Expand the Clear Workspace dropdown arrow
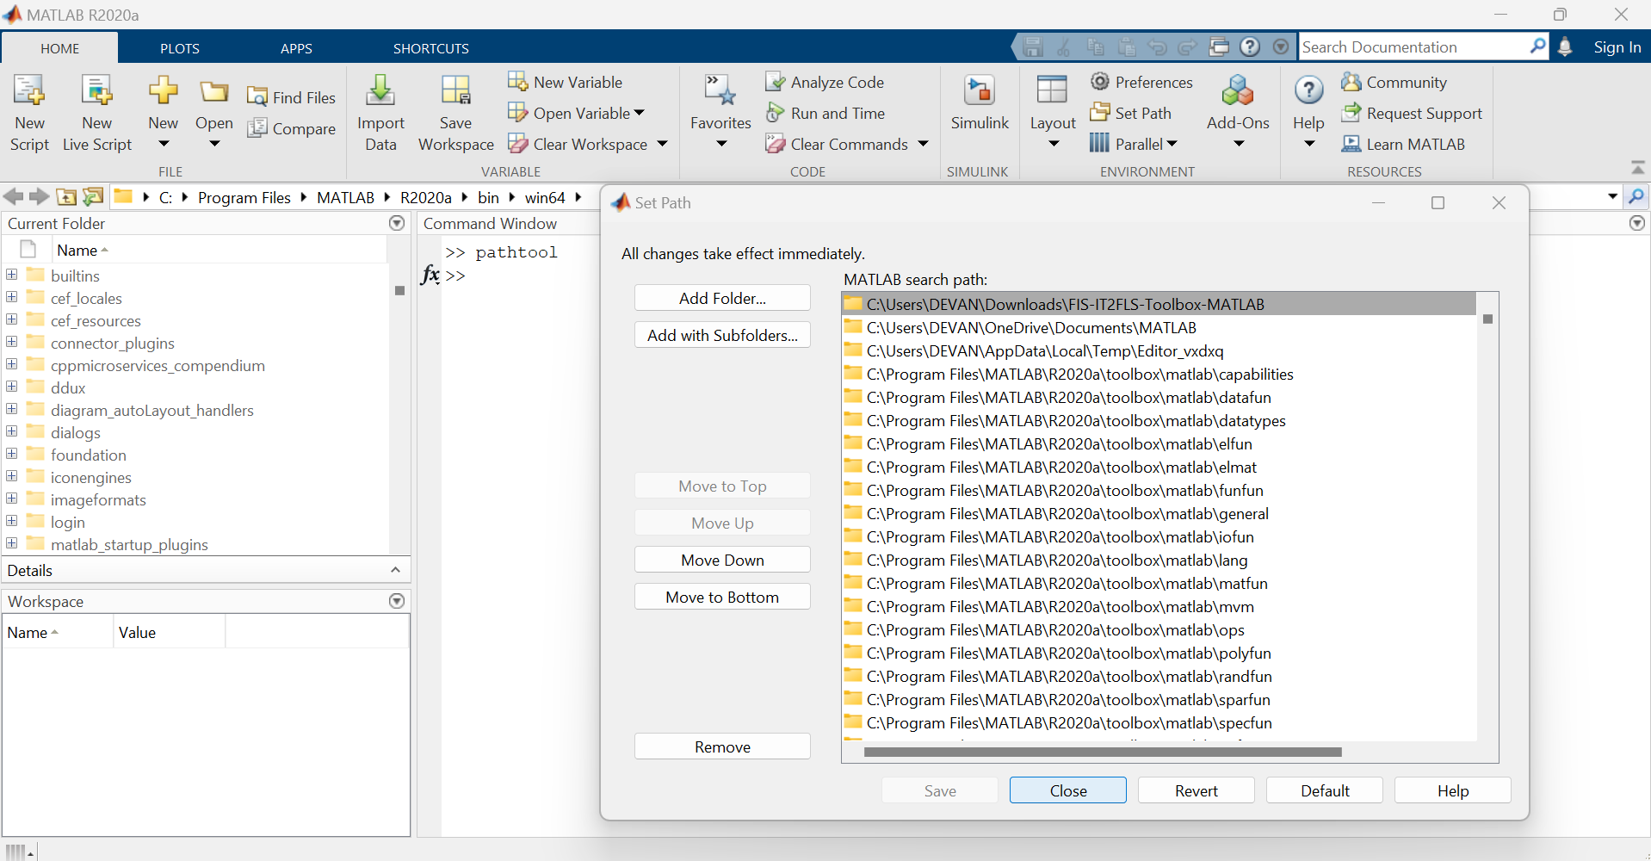The height and width of the screenshot is (861, 1651). click(x=662, y=144)
